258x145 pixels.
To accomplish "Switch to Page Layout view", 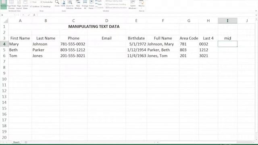I will point(19,4).
